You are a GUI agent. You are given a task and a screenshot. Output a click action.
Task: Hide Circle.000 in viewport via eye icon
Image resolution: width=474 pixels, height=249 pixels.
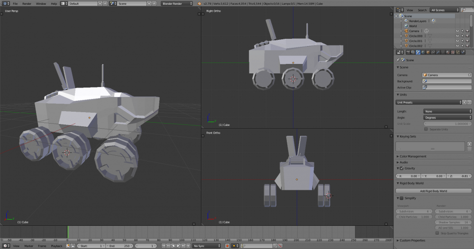coord(457,36)
